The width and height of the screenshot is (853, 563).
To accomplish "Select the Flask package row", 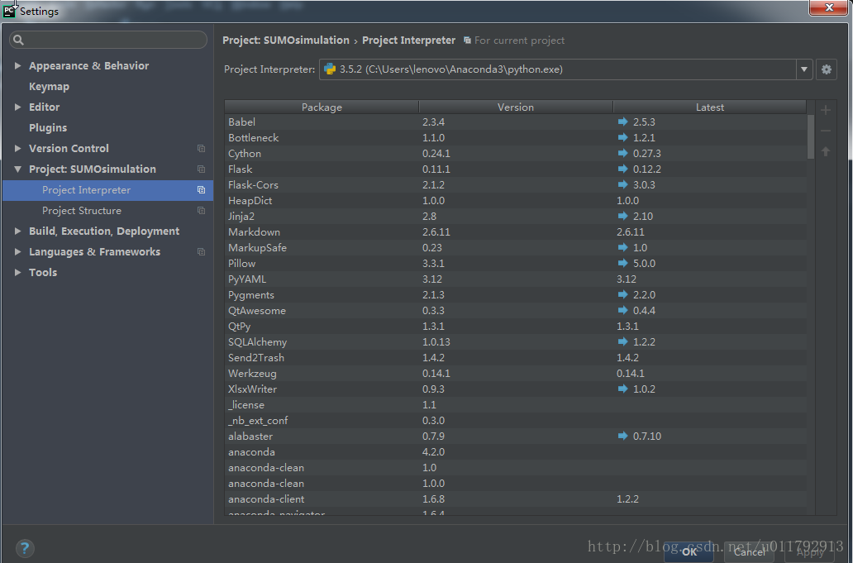I will (x=516, y=169).
